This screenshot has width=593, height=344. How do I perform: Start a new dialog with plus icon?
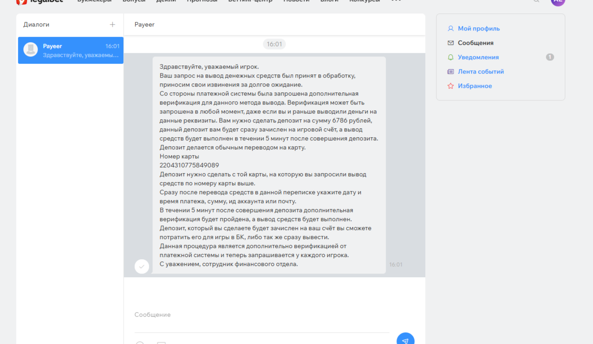coord(112,25)
